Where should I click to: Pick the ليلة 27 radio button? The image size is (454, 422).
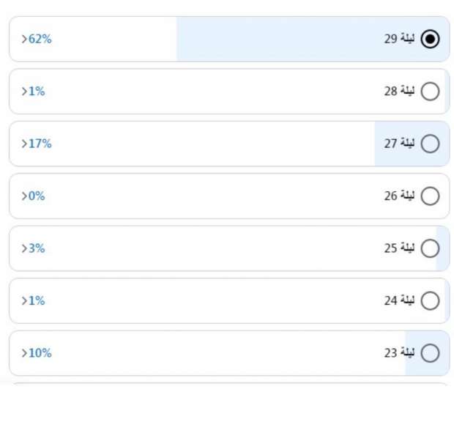pyautogui.click(x=431, y=144)
